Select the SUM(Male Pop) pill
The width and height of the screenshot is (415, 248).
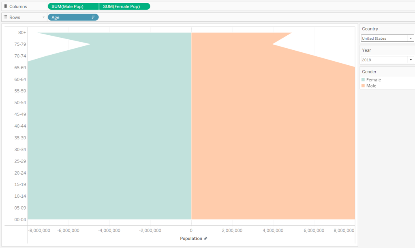[73, 6]
